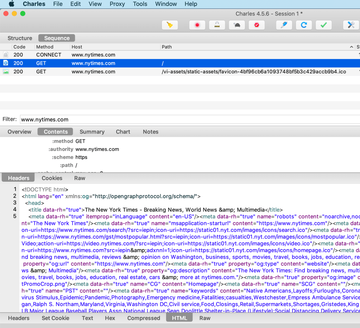
Task: Clear the session with the broom icon
Action: pyautogui.click(x=170, y=25)
